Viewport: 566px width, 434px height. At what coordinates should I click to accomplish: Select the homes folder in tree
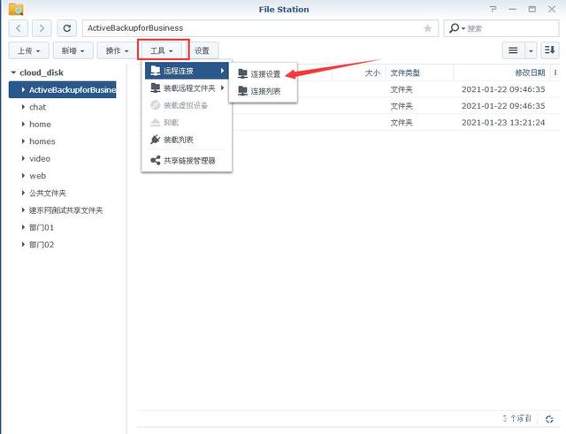pos(42,141)
